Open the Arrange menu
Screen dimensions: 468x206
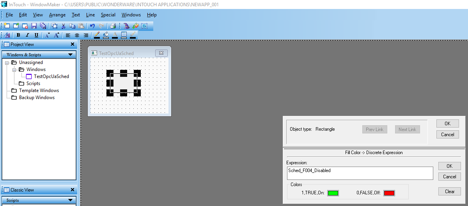click(x=57, y=15)
